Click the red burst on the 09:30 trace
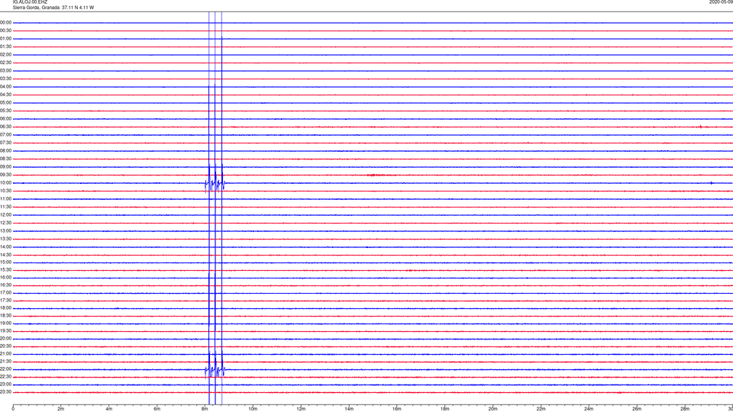733x412 pixels. pyautogui.click(x=376, y=175)
